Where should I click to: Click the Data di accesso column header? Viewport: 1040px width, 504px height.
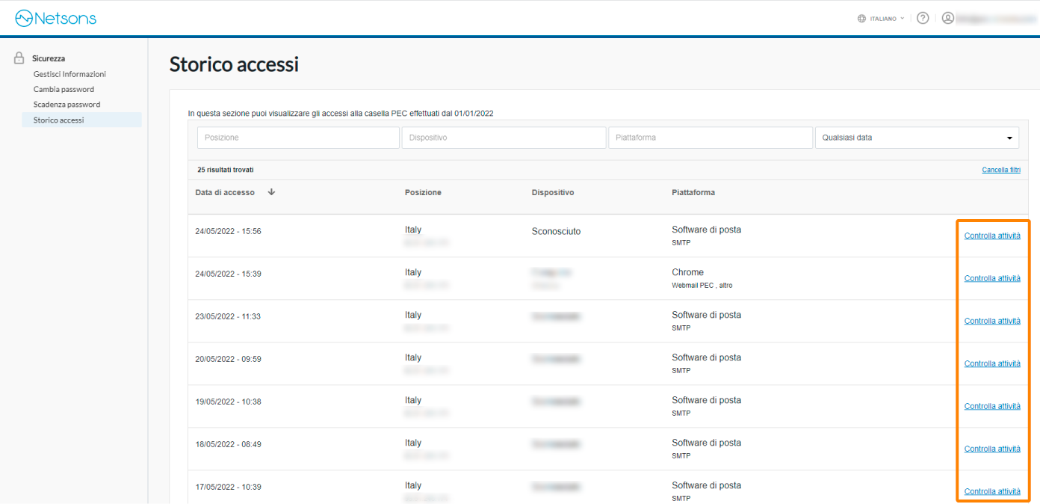pos(225,192)
